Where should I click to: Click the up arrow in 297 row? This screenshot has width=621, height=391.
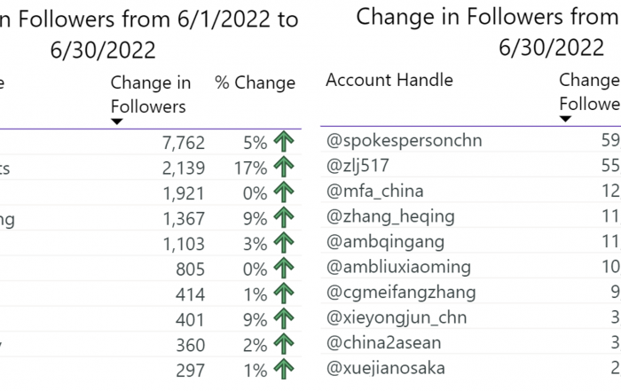[x=284, y=369]
